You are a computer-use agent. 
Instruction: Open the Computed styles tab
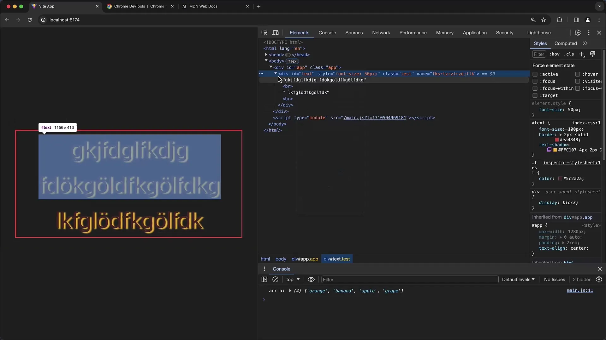click(565, 43)
